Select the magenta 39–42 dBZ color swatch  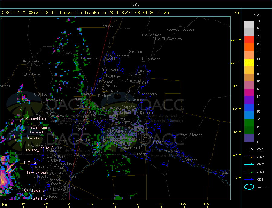click(249, 93)
